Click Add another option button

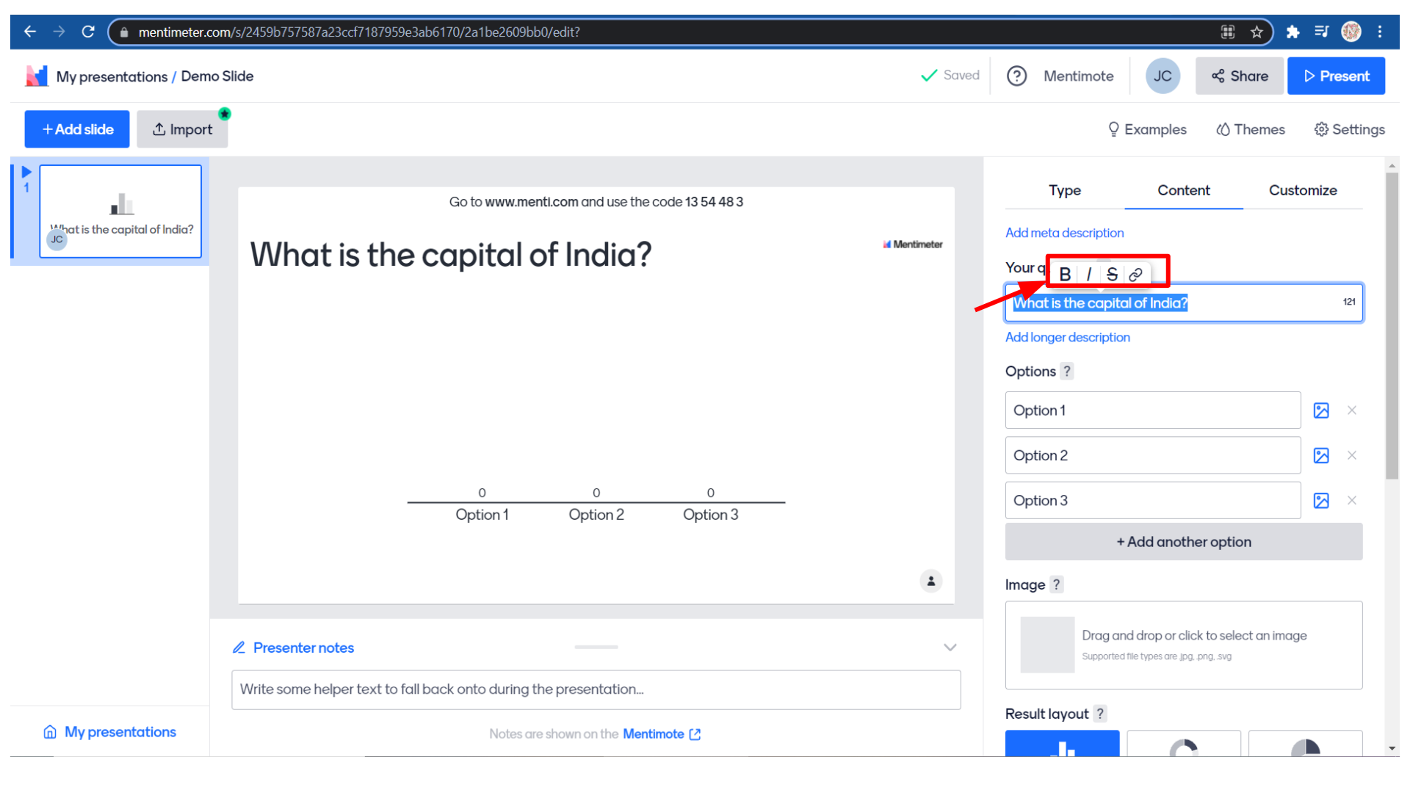click(x=1183, y=542)
